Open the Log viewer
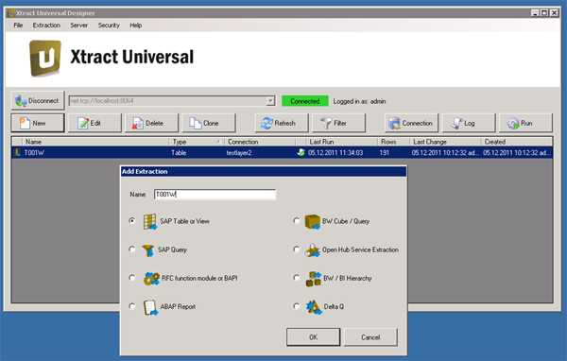 (x=469, y=123)
